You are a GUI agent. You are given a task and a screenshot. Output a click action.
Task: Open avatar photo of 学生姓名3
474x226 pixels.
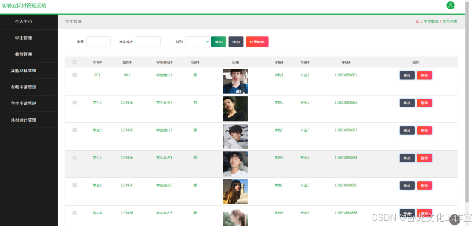click(x=235, y=136)
